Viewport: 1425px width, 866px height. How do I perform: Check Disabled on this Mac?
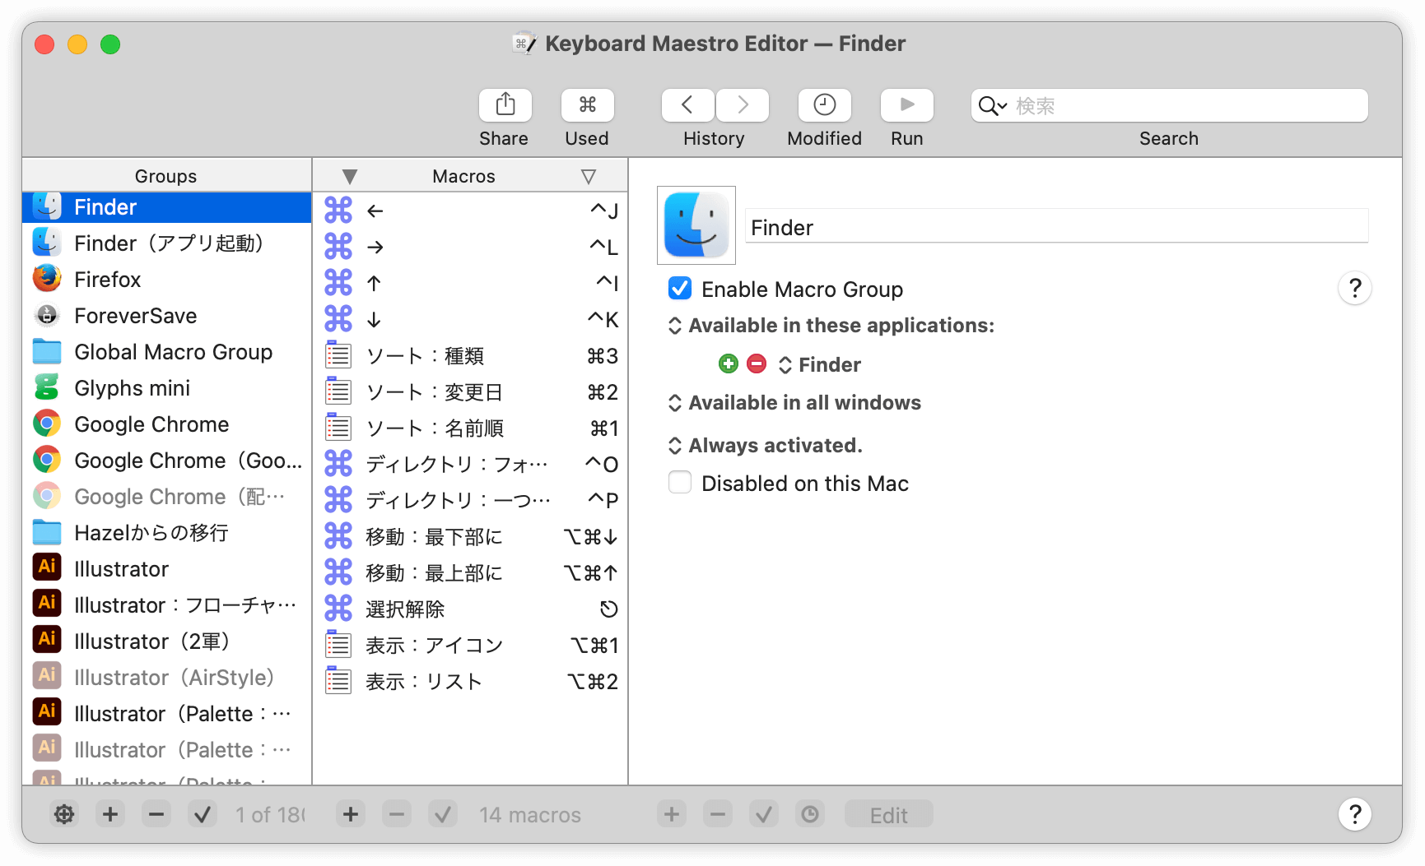click(x=680, y=483)
